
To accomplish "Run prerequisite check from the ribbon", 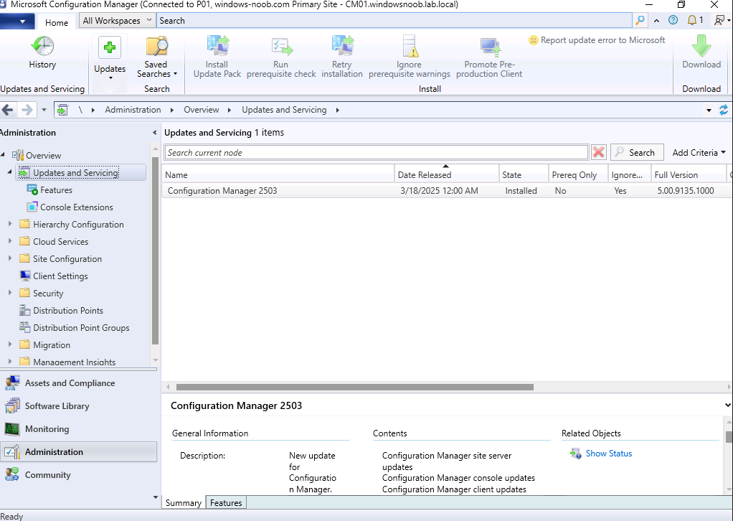I will [x=281, y=57].
